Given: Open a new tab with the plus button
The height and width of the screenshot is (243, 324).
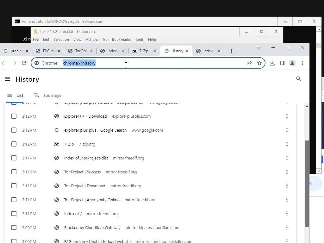Looking at the screenshot, I should click(231, 51).
